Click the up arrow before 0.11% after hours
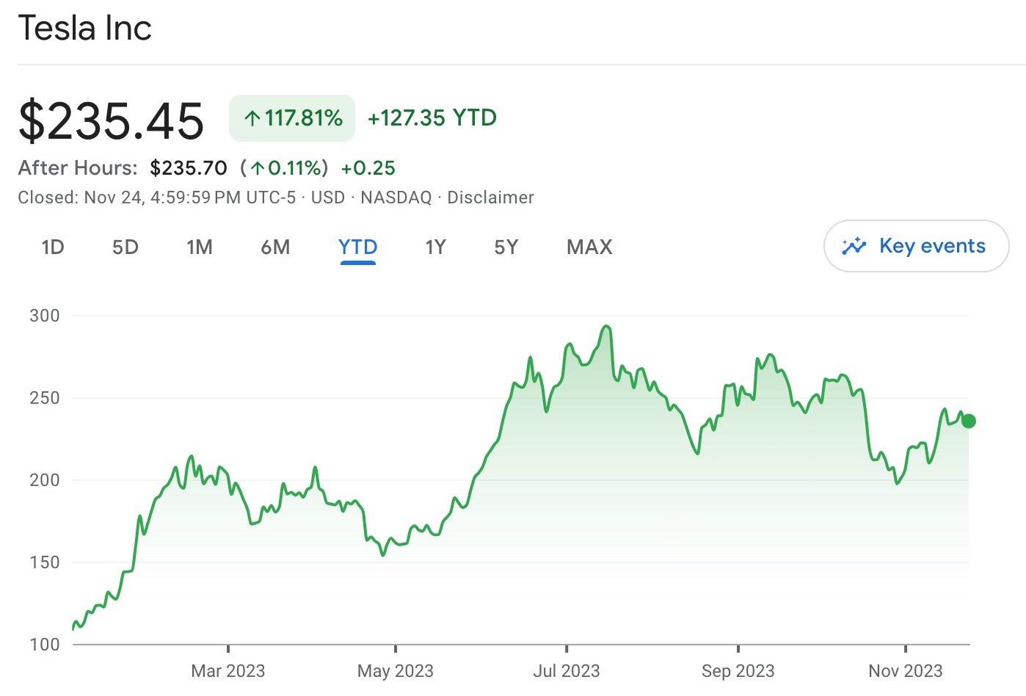 [257, 168]
